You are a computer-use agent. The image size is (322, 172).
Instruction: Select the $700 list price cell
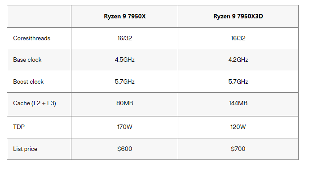pyautogui.click(x=238, y=149)
